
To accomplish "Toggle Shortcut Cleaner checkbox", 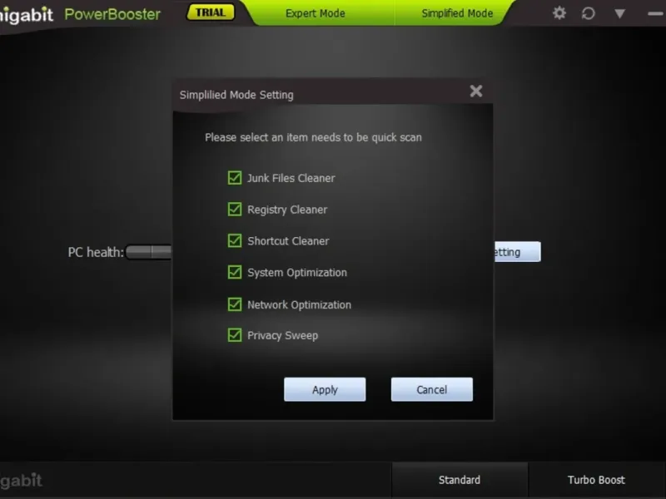I will pos(235,240).
